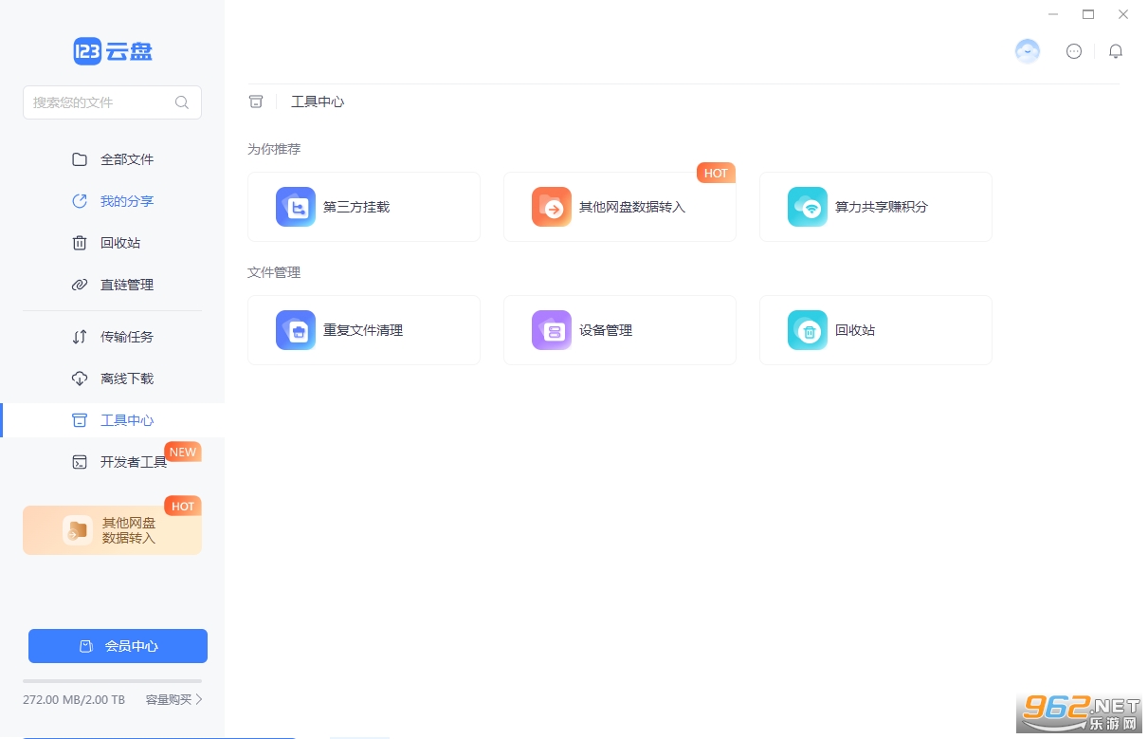This screenshot has height=739, width=1148.
Task: Open 开发者工具
Action: 112,462
